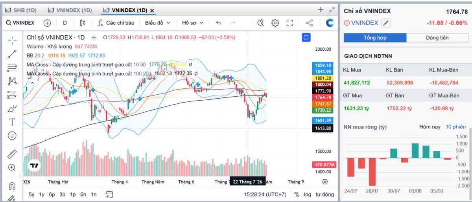Open the quick search lightning icon
This screenshot has height=202, width=472.
coord(260,23)
